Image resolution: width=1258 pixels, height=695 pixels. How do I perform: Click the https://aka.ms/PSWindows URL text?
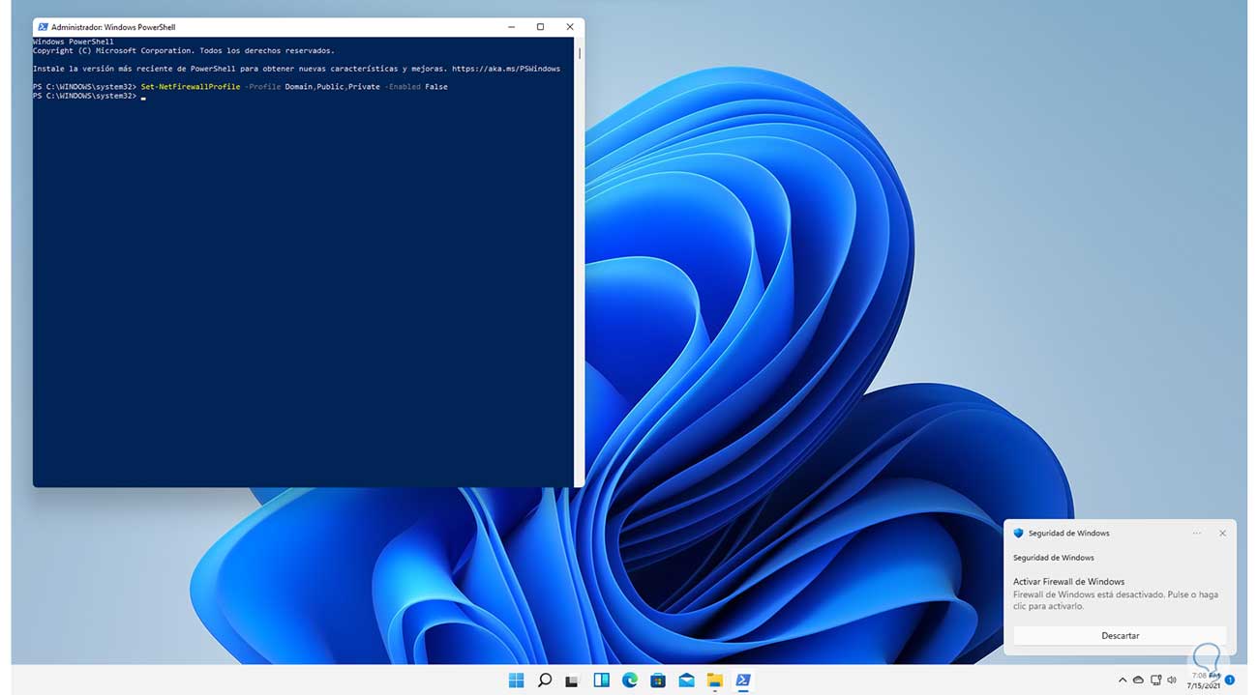pyautogui.click(x=506, y=69)
